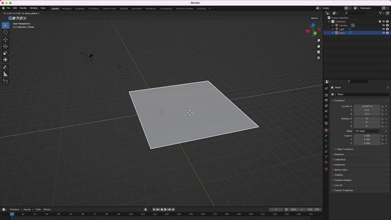Open the Output properties tab icon
391x220 pixels.
click(326, 100)
